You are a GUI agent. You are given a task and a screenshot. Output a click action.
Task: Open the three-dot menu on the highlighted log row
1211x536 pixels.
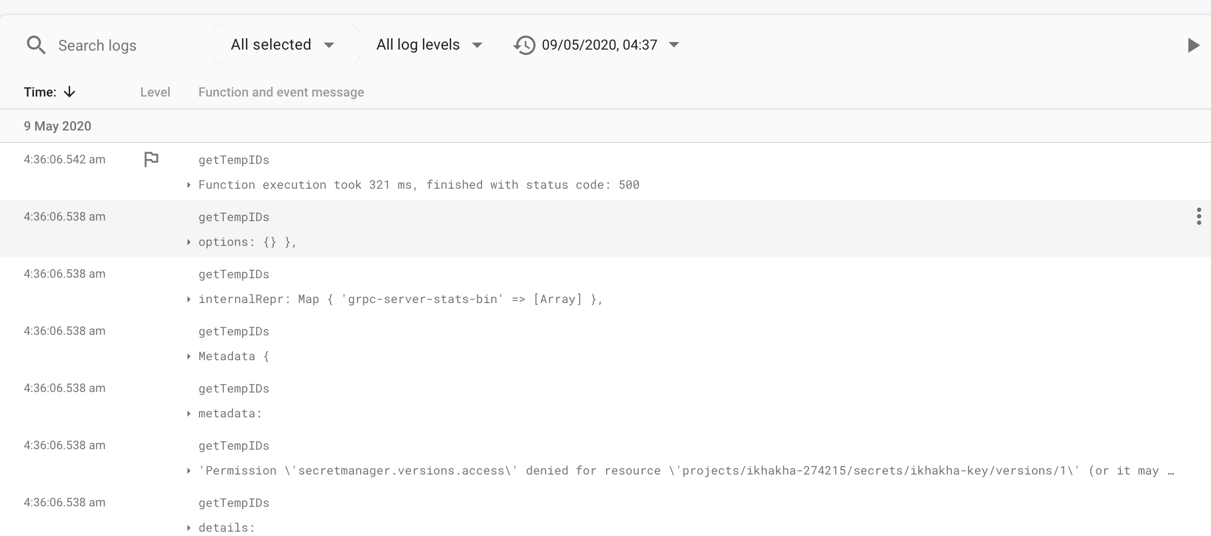pos(1199,216)
